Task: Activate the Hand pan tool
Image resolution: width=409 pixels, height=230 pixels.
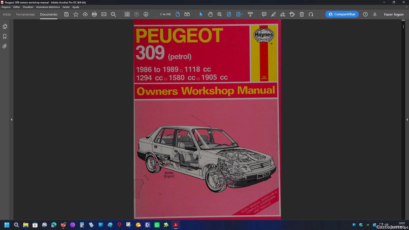Action: point(210,14)
